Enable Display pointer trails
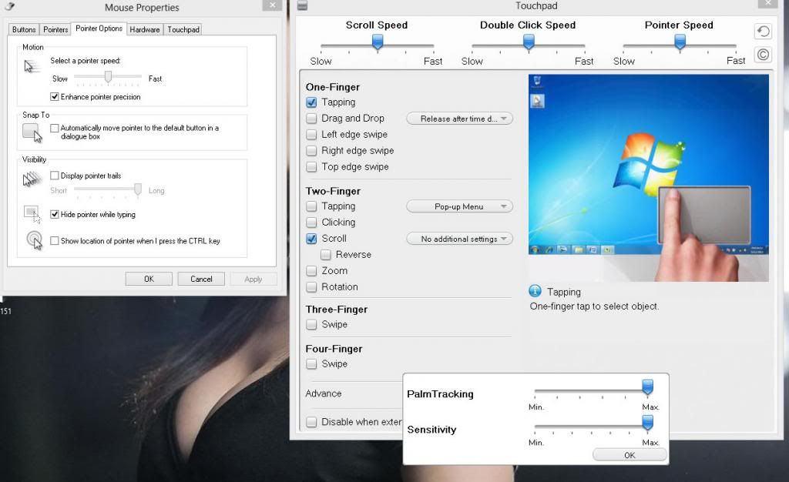789x482 pixels. [x=55, y=176]
